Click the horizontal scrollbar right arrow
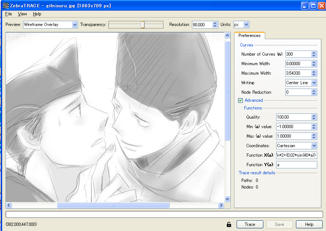The width and height of the screenshot is (326, 231). (221, 205)
